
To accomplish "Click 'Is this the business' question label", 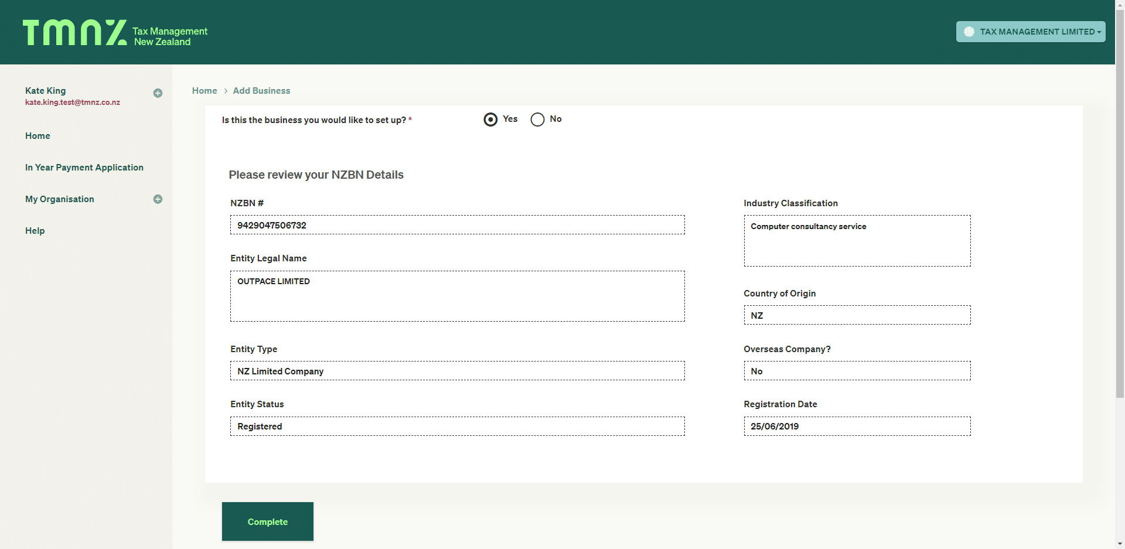I will tap(317, 120).
